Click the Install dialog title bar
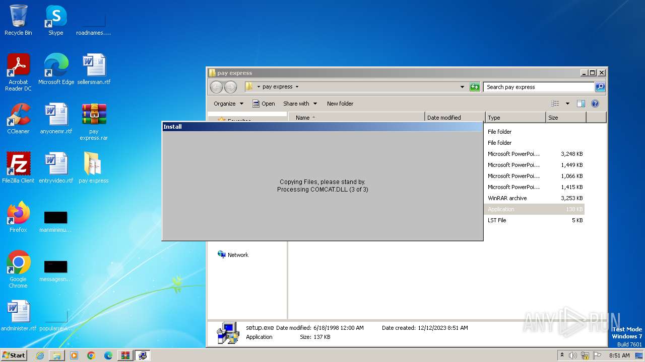 click(x=322, y=127)
